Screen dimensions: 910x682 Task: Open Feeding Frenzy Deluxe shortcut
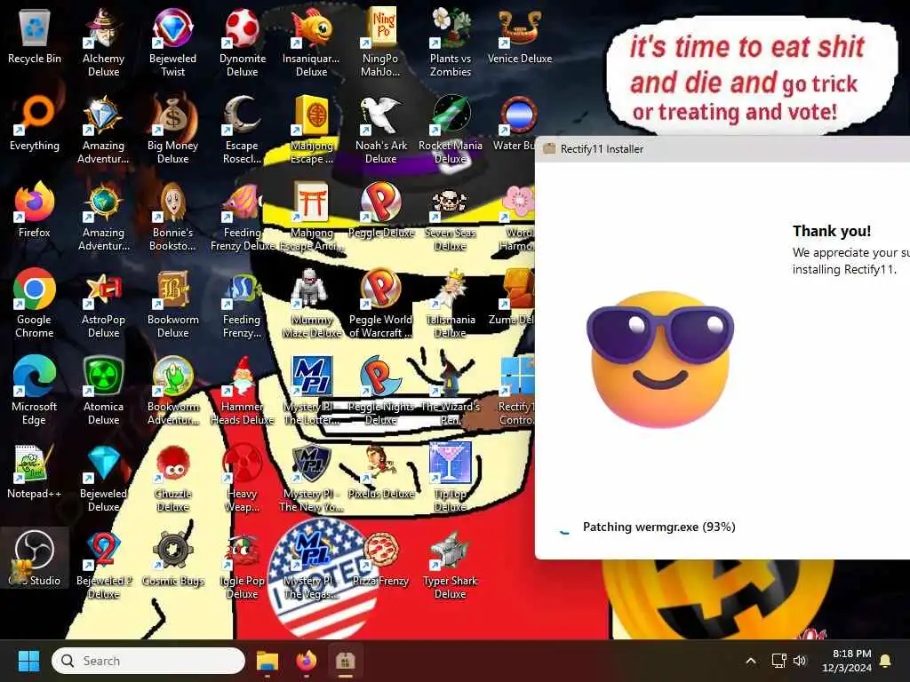pos(243,217)
